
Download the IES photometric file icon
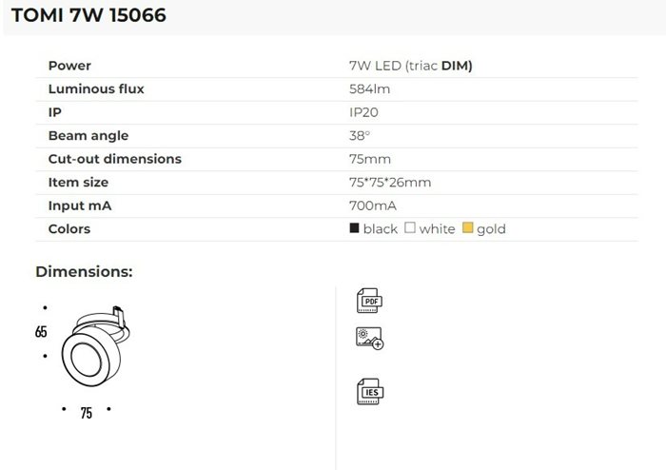click(369, 392)
